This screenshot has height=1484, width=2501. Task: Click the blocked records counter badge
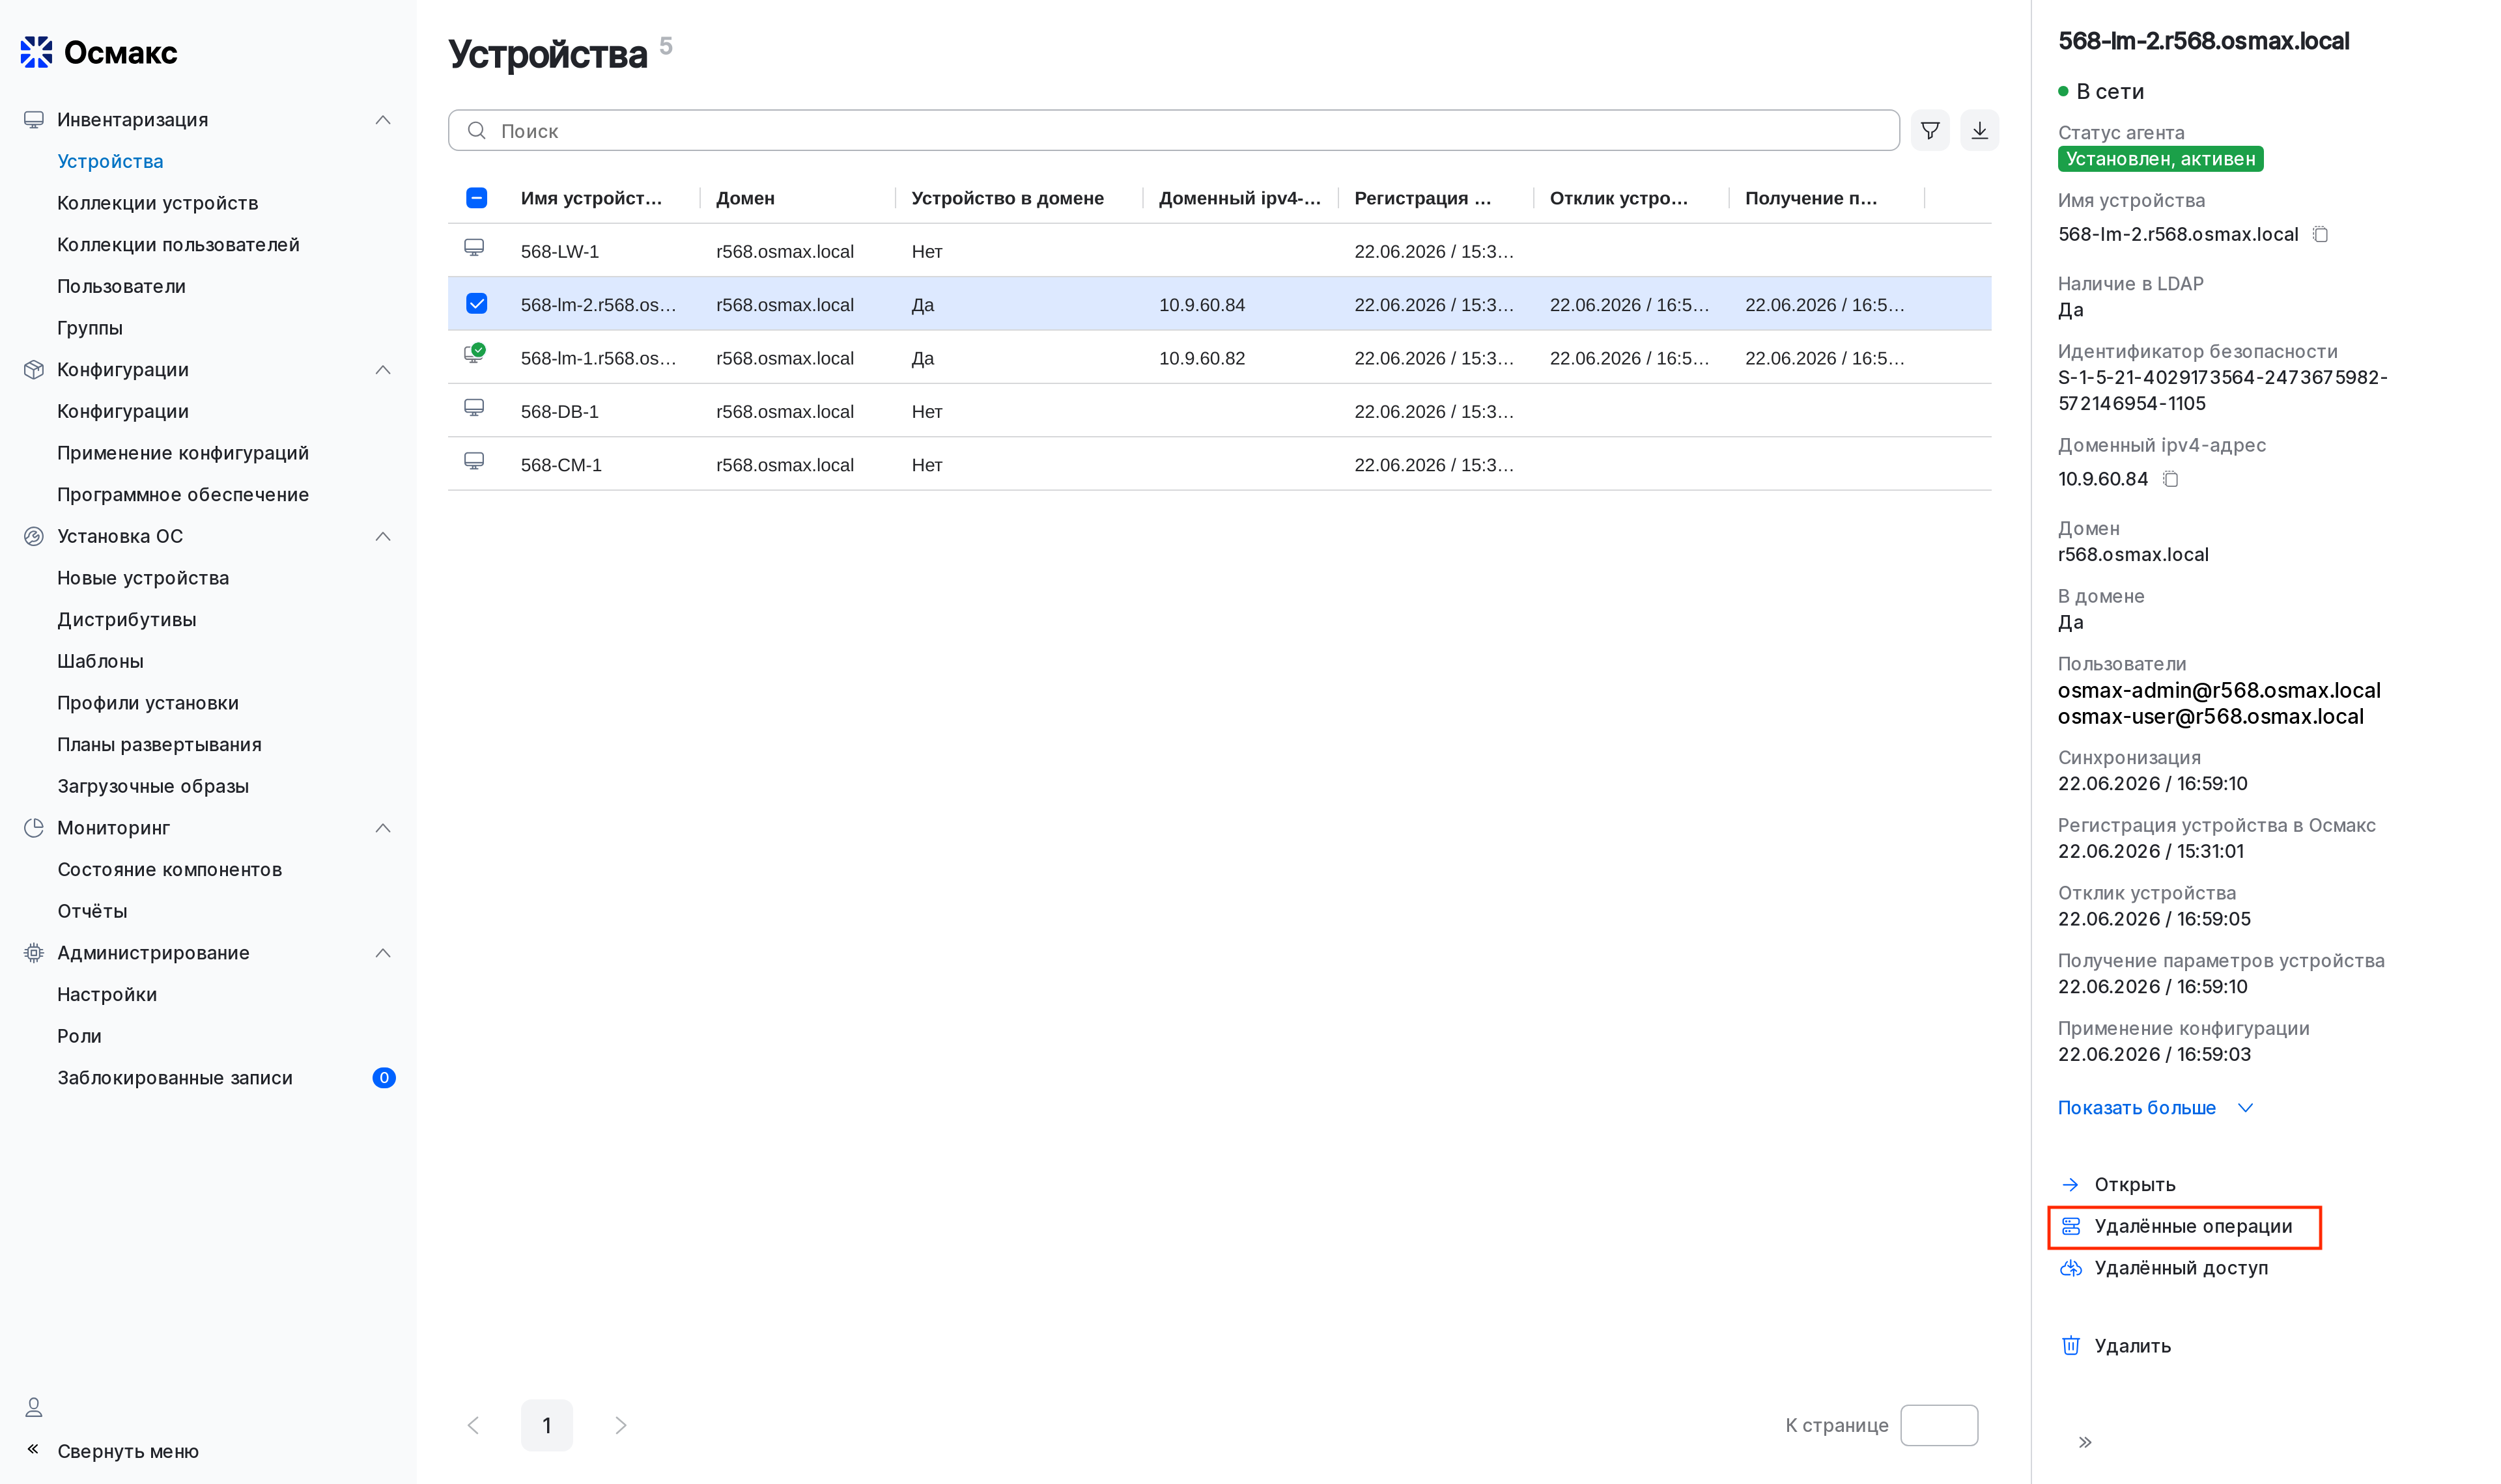point(384,1078)
